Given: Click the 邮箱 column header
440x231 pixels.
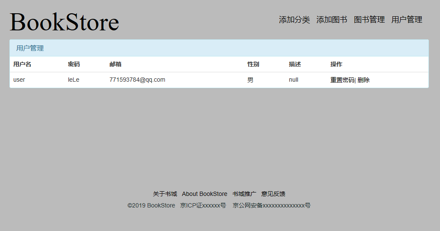Looking at the screenshot, I should [x=115, y=64].
